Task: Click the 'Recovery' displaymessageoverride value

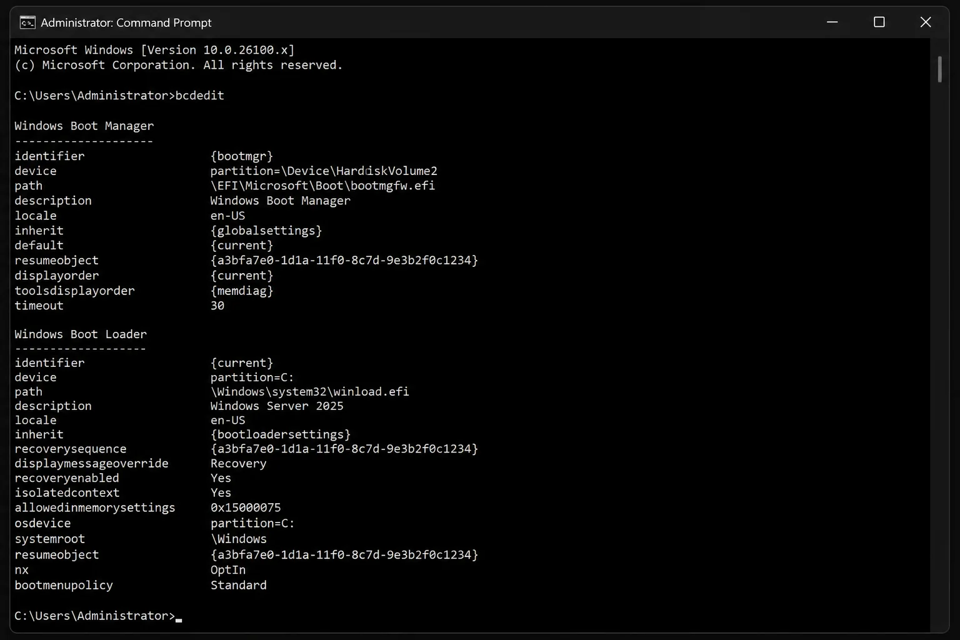Action: point(239,464)
